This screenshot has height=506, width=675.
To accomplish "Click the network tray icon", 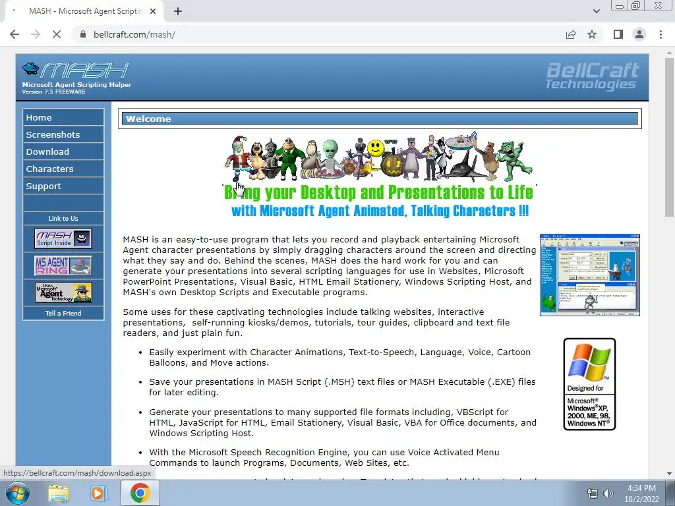I will click(593, 493).
